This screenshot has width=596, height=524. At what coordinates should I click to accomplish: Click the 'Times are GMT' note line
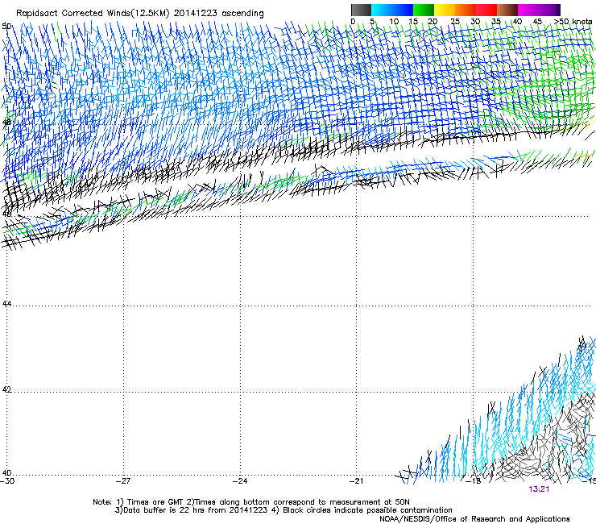click(x=251, y=502)
